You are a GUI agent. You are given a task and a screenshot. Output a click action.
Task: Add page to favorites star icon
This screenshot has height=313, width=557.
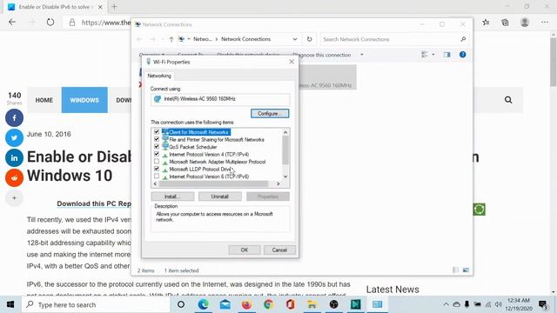[x=486, y=23]
